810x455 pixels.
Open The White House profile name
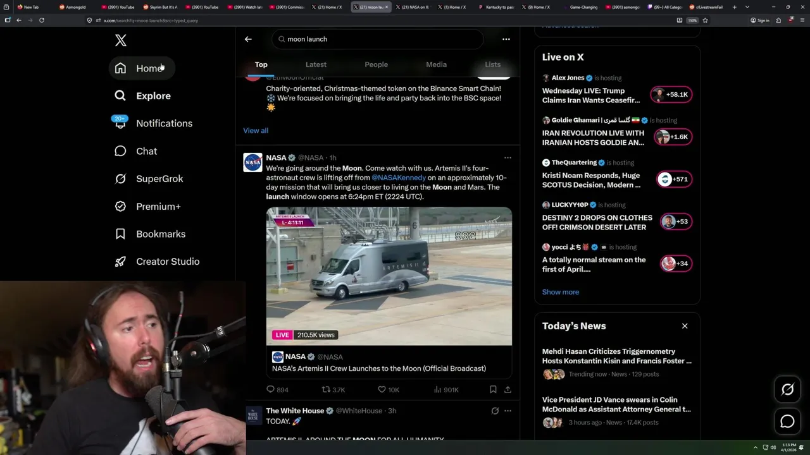pos(295,411)
